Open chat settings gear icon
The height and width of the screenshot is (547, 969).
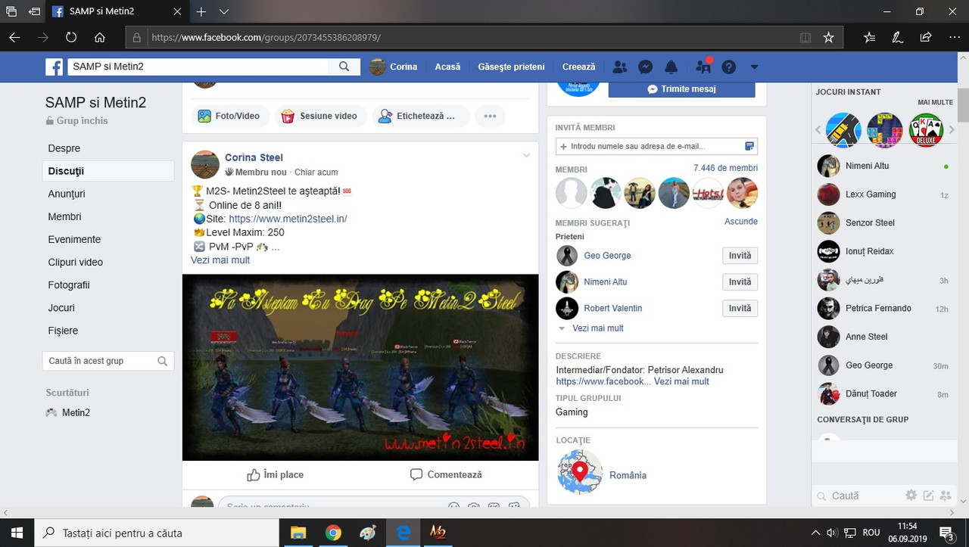click(911, 496)
